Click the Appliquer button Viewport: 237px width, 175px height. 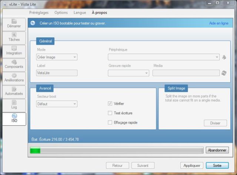pyautogui.click(x=192, y=165)
